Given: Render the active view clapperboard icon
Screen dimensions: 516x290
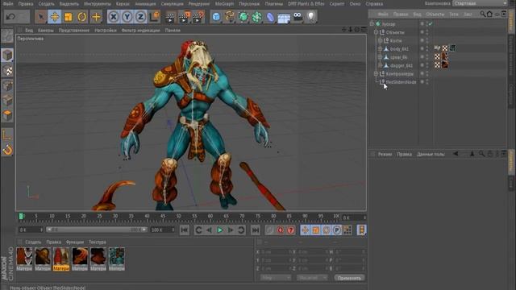Looking at the screenshot, I should pyautogui.click(x=170, y=17).
